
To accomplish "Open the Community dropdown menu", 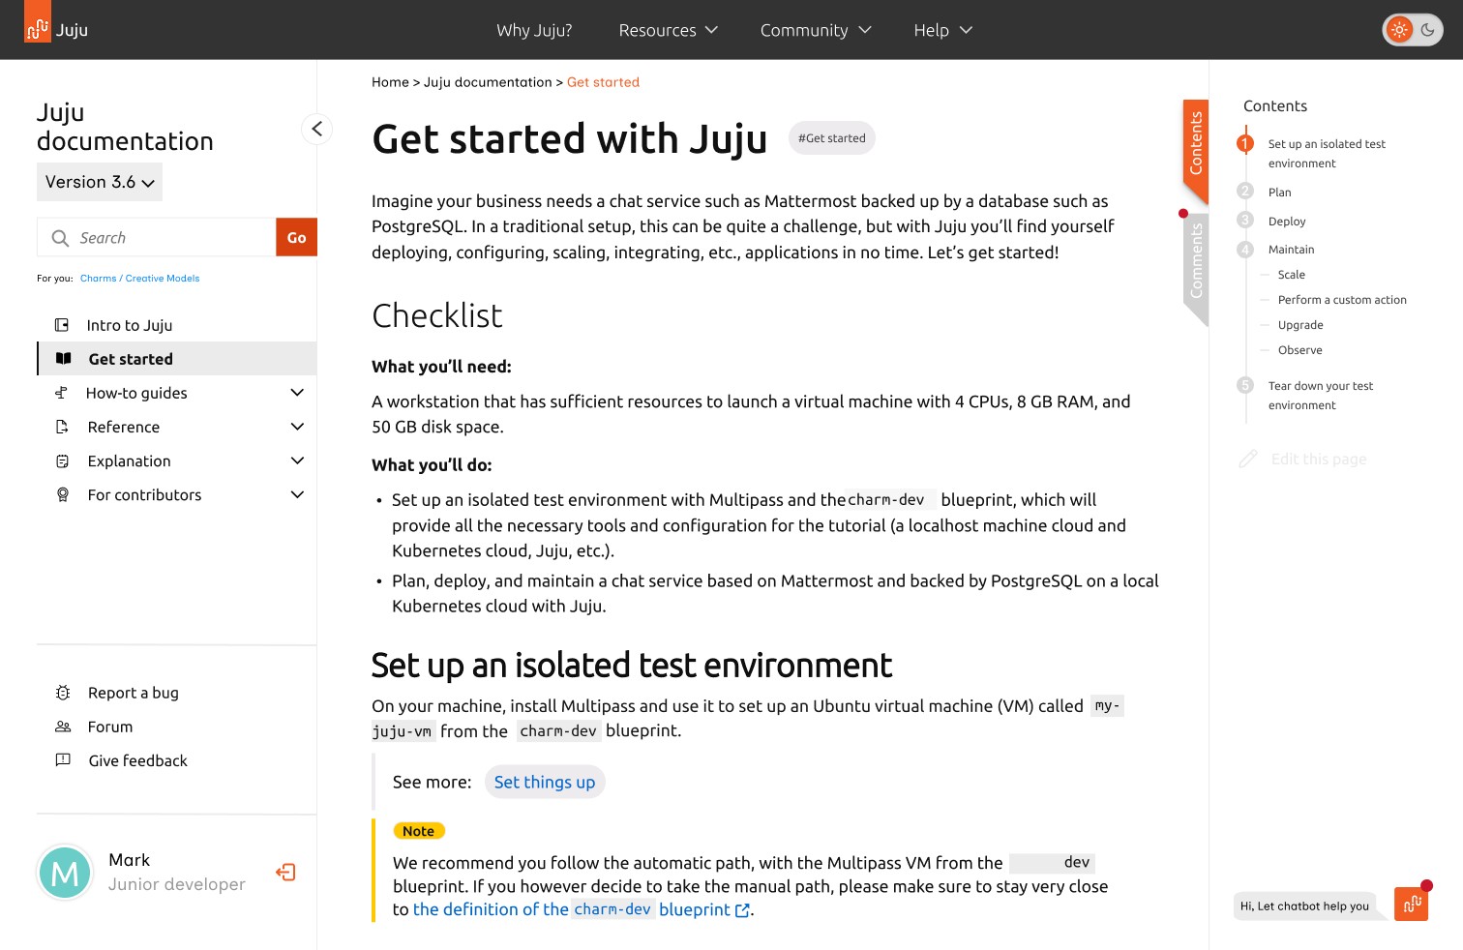I will (816, 30).
